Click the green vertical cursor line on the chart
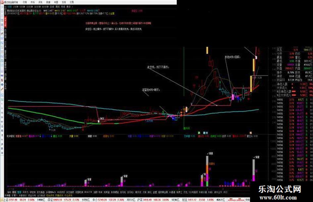This screenshot has width=313, height=202. 184,88
